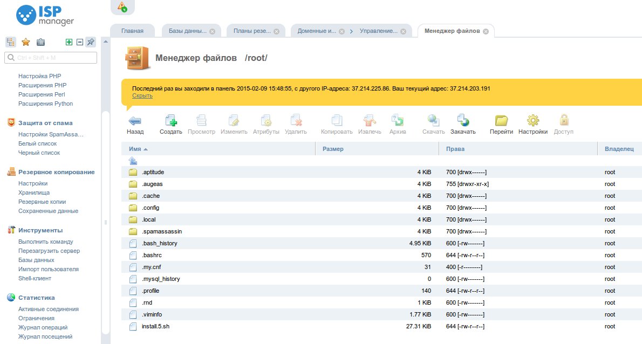Click the Перейти (Go to) folder icon
Viewport: 642px width, 344px height.
(x=501, y=121)
